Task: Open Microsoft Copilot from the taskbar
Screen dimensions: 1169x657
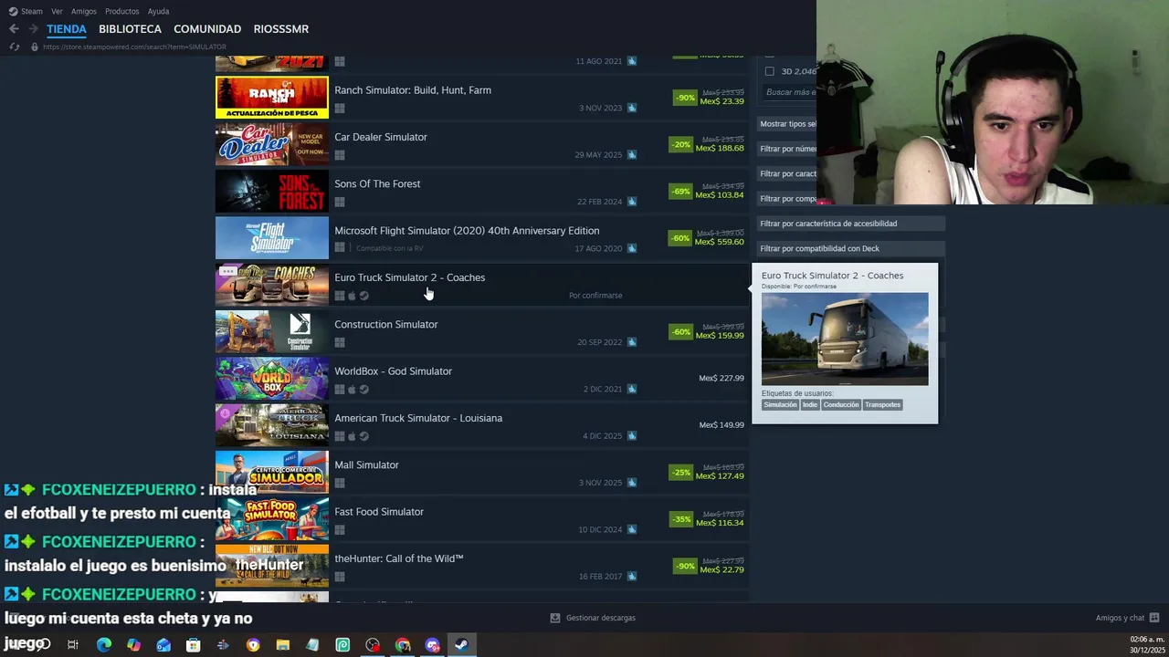Action: pos(133,645)
